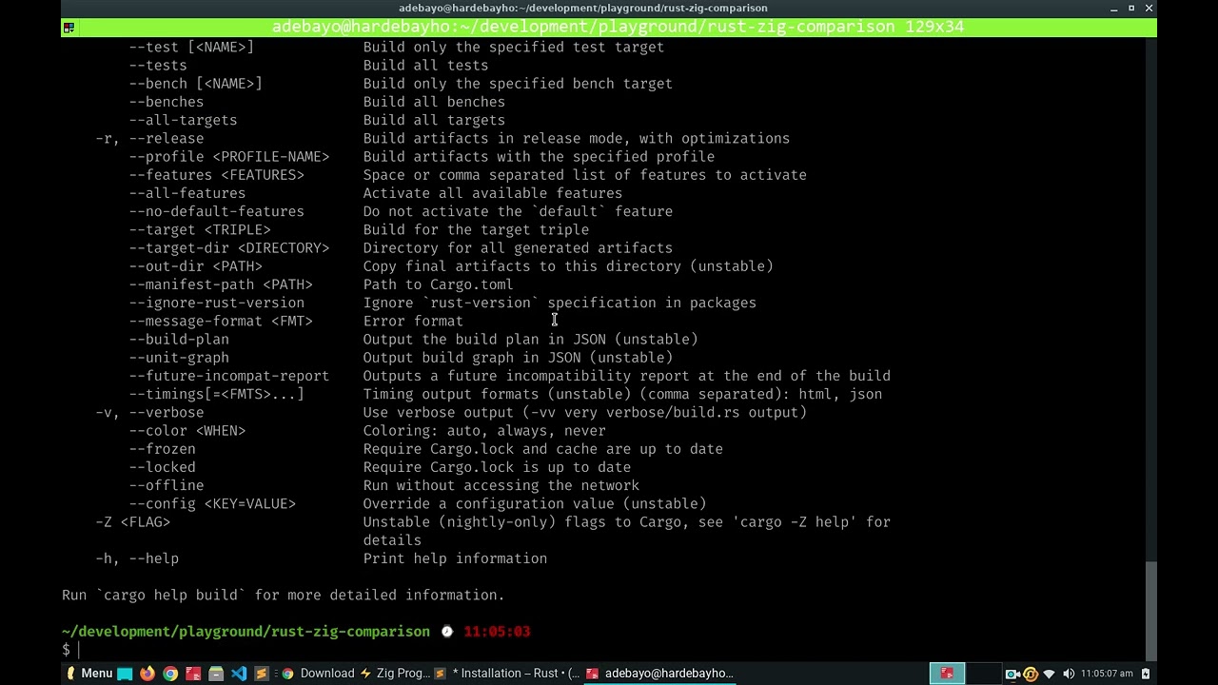Click the '--all-targets' option text
The height and width of the screenshot is (685, 1218).
click(x=184, y=121)
